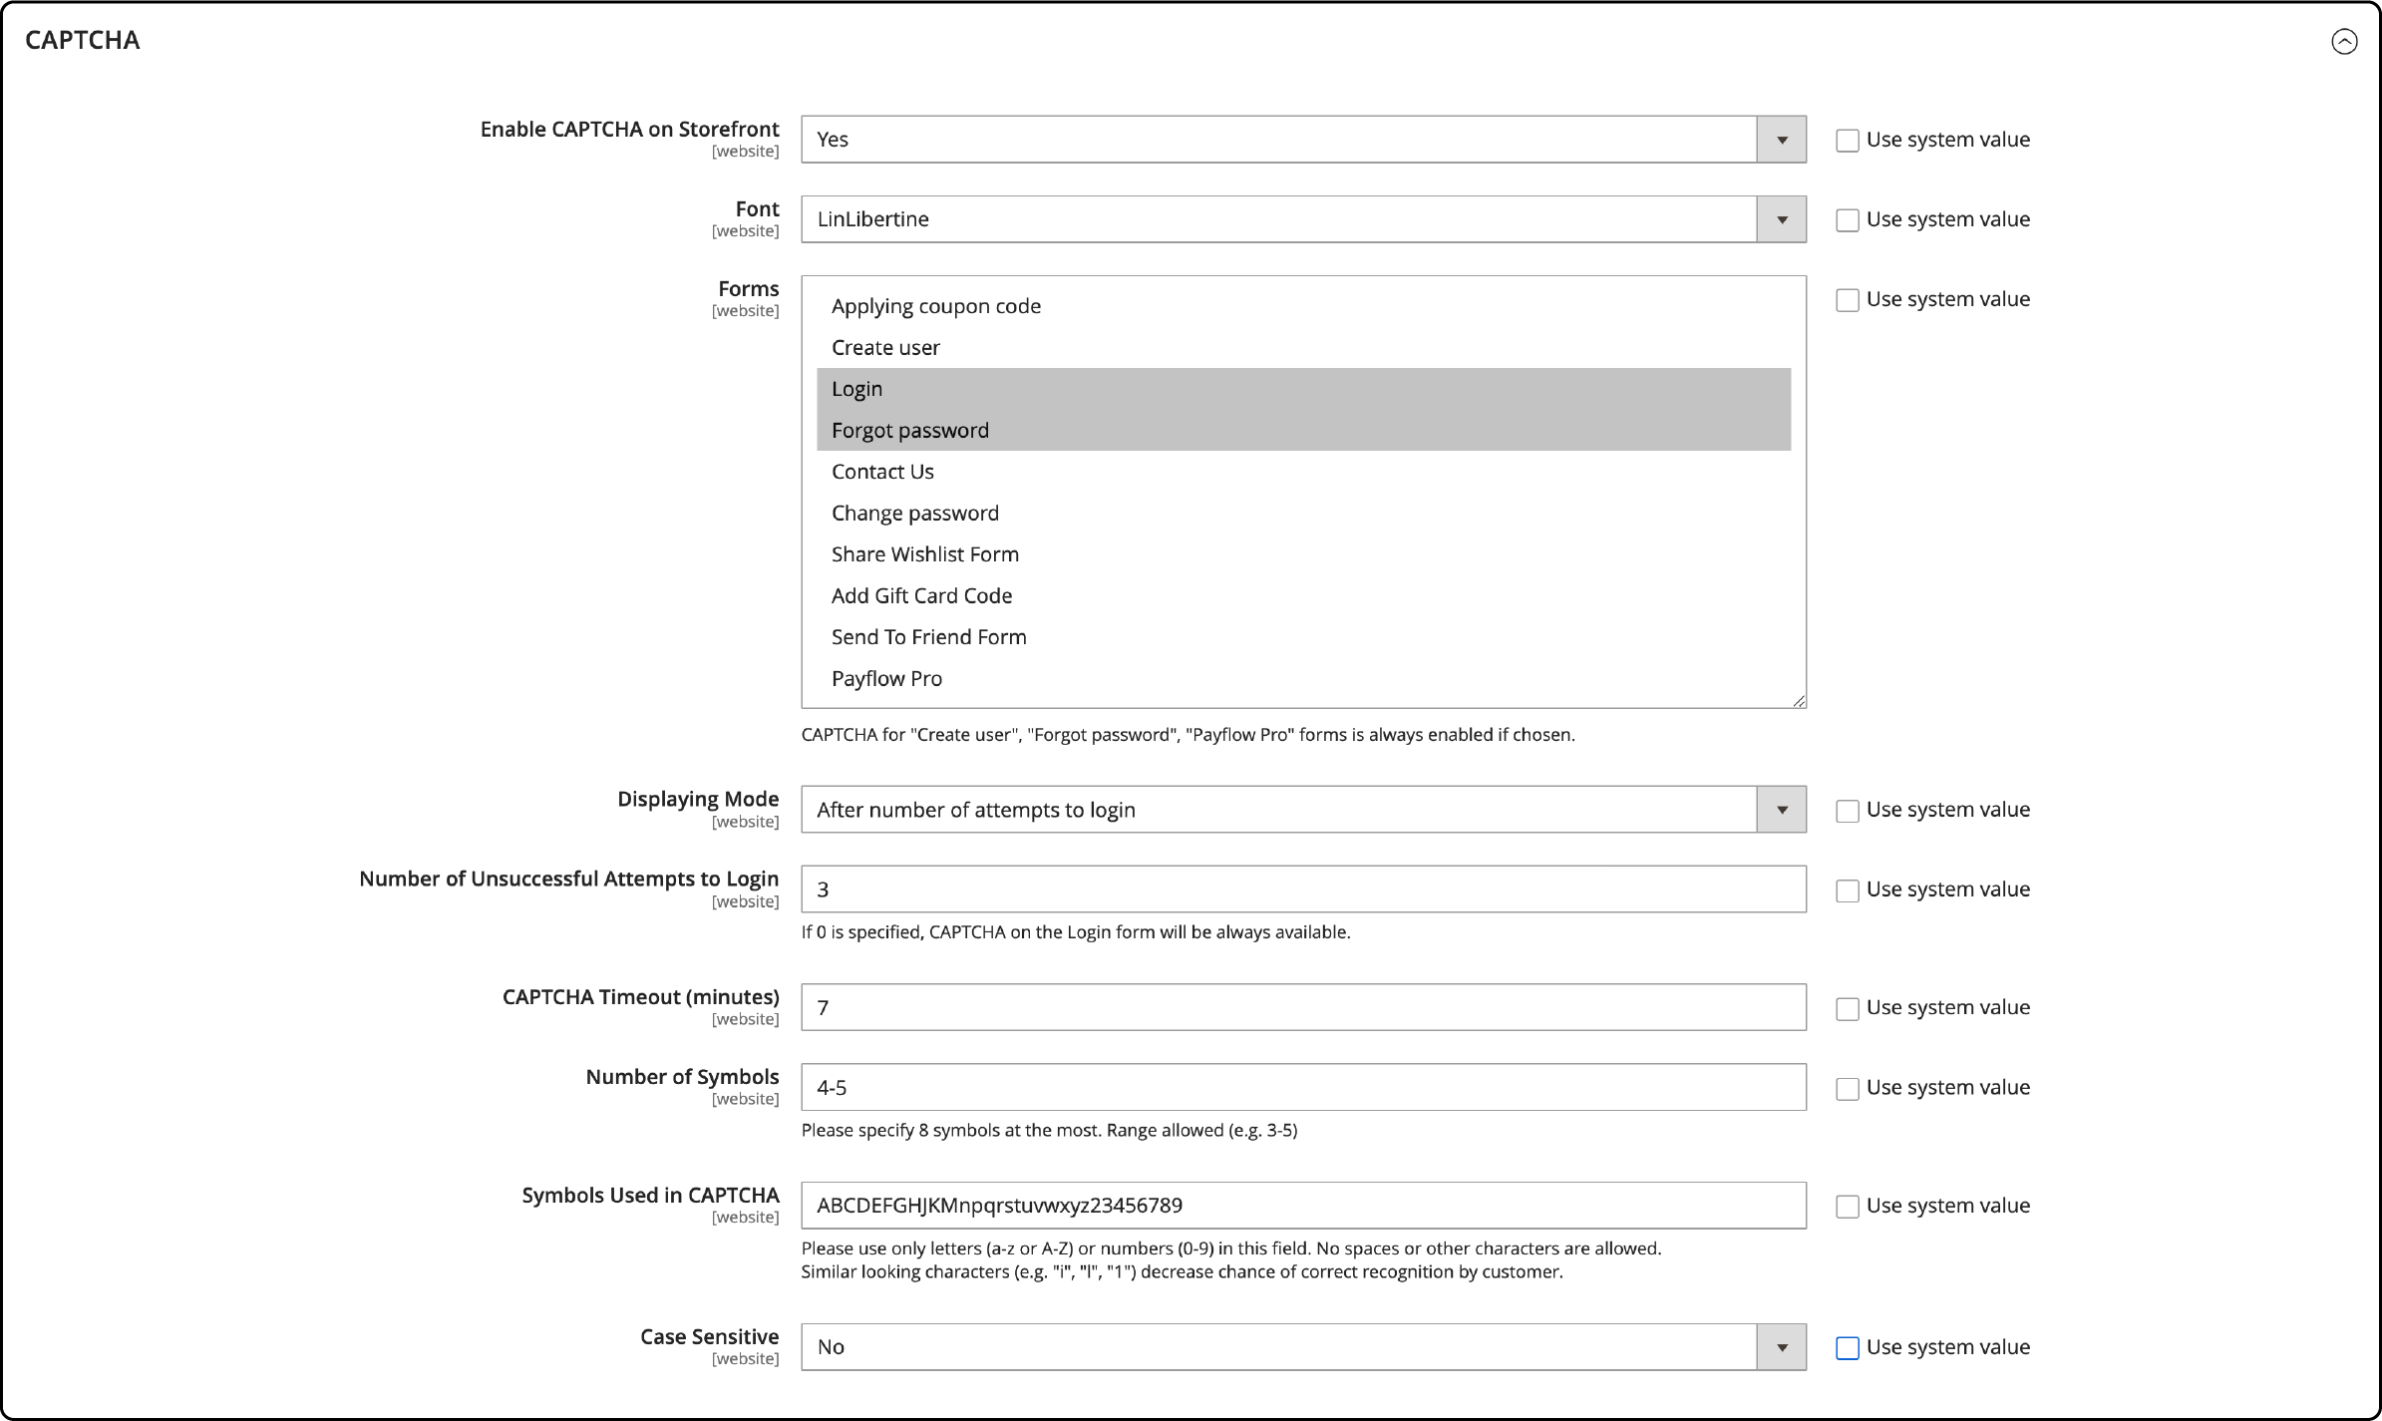The height and width of the screenshot is (1421, 2382).
Task: Toggle Use system value for Displaying Mode
Action: tap(1847, 809)
